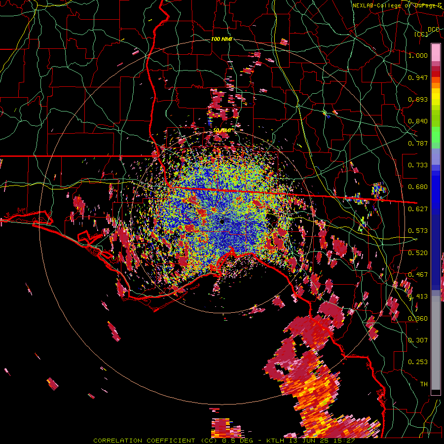Select the 0.840 scale value
The height and width of the screenshot is (444, 444).
tap(418, 121)
